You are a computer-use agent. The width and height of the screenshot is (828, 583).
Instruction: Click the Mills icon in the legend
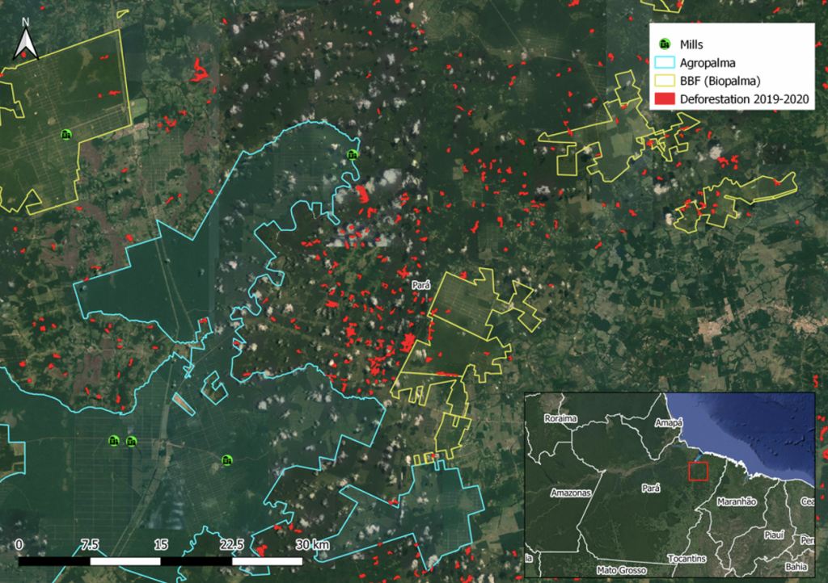click(664, 44)
